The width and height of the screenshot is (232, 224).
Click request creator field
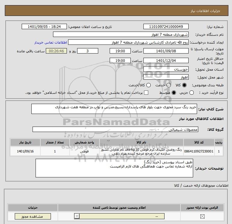(128, 42)
